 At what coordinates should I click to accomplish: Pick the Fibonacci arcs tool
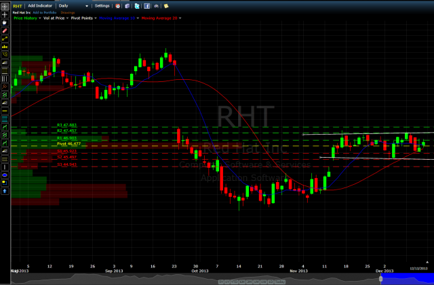5,55
